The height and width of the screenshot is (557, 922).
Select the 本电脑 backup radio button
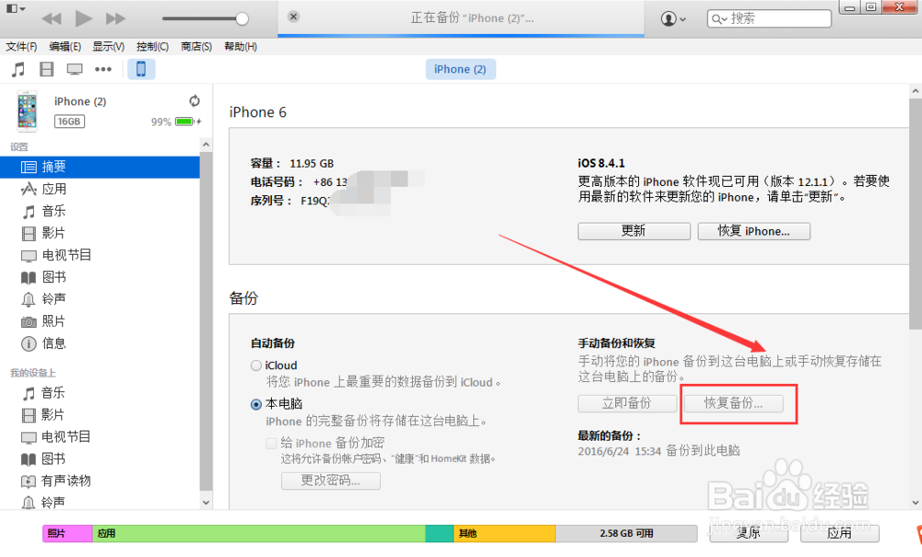(x=255, y=404)
